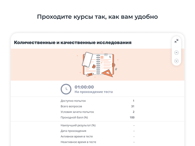This screenshot has height=146, width=195.
Task: Click the row label 'Всего вопросов'
Action: [71, 107]
